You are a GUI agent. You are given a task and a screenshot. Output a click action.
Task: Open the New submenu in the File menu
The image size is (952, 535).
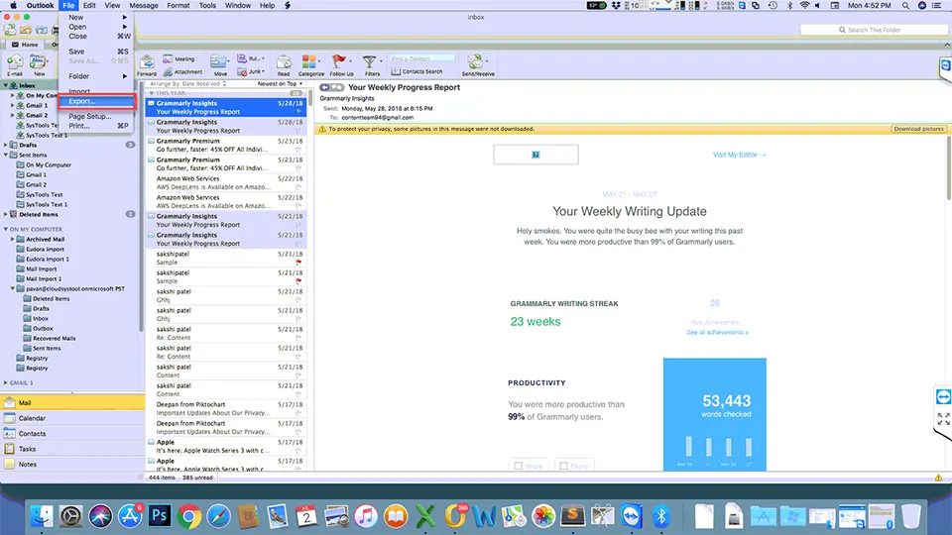pos(96,17)
